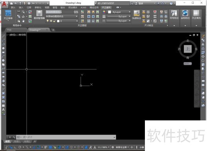Screen dimensions: 207x151
Task: Open the layer manager (图层管理器)
Action: point(39,15)
